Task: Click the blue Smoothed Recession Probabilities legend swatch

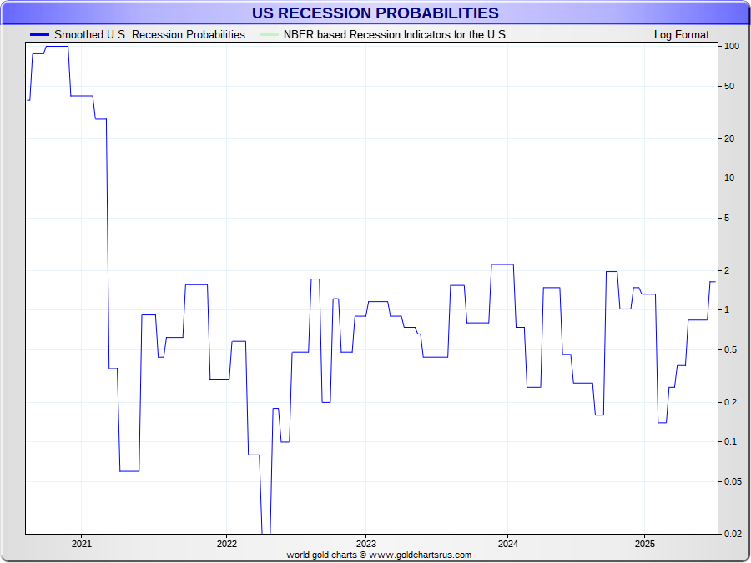Action: 39,34
